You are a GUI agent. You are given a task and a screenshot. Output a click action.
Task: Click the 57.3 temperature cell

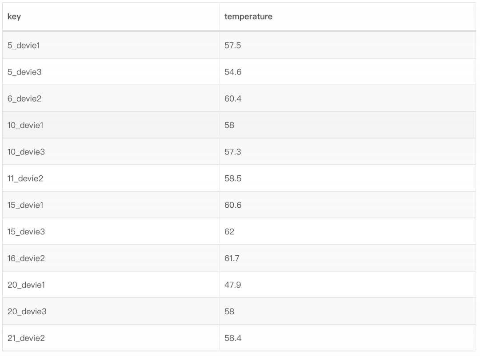point(233,151)
